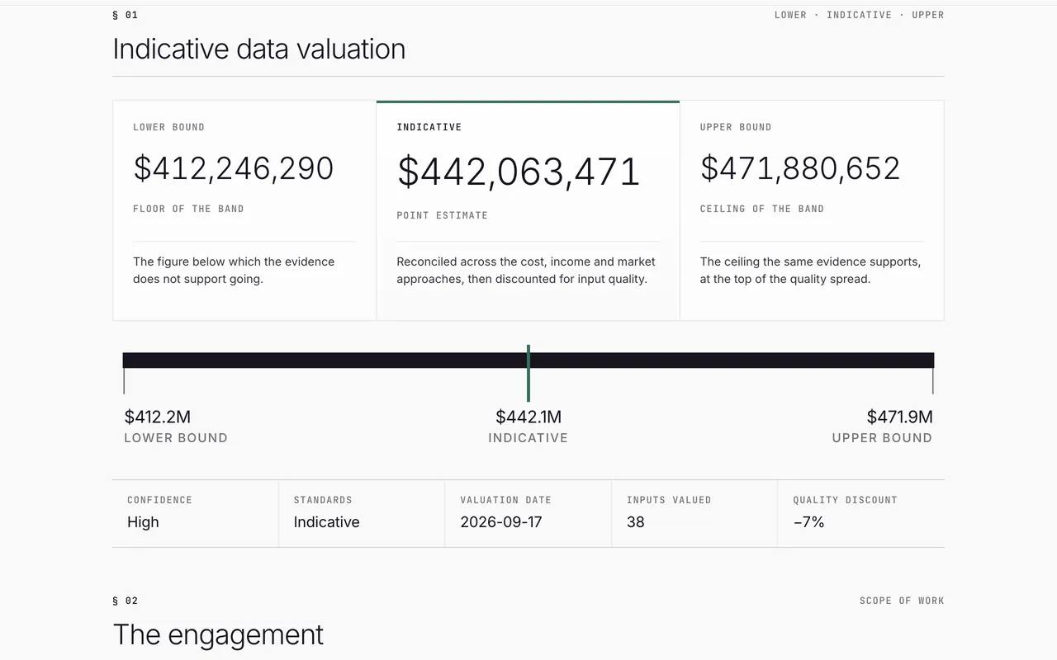This screenshot has width=1057, height=660.
Task: Click the LOWER BOUND card label
Action: [168, 127]
